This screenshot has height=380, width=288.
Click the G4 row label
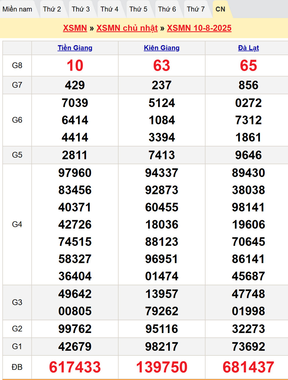[17, 224]
